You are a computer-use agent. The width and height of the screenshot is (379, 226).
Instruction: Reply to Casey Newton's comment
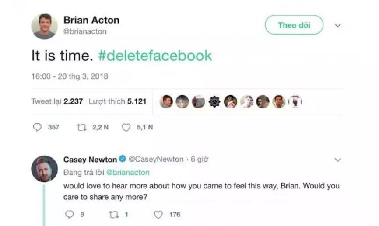coord(69,214)
